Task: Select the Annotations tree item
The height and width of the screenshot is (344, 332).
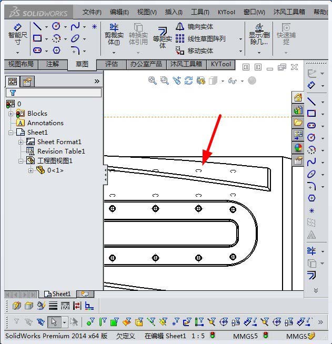Action: (x=45, y=123)
